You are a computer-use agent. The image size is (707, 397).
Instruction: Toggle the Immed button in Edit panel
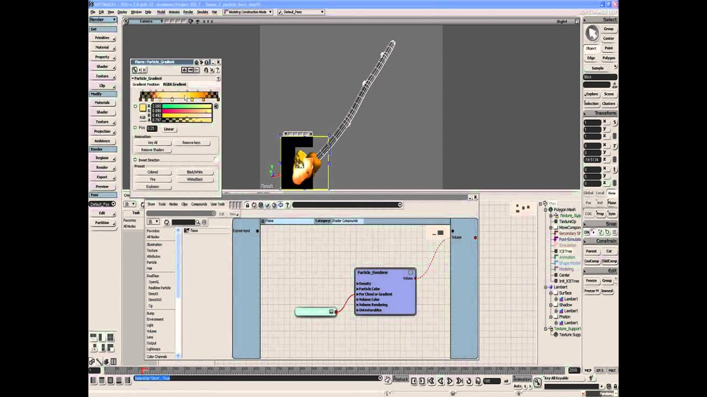click(x=607, y=291)
